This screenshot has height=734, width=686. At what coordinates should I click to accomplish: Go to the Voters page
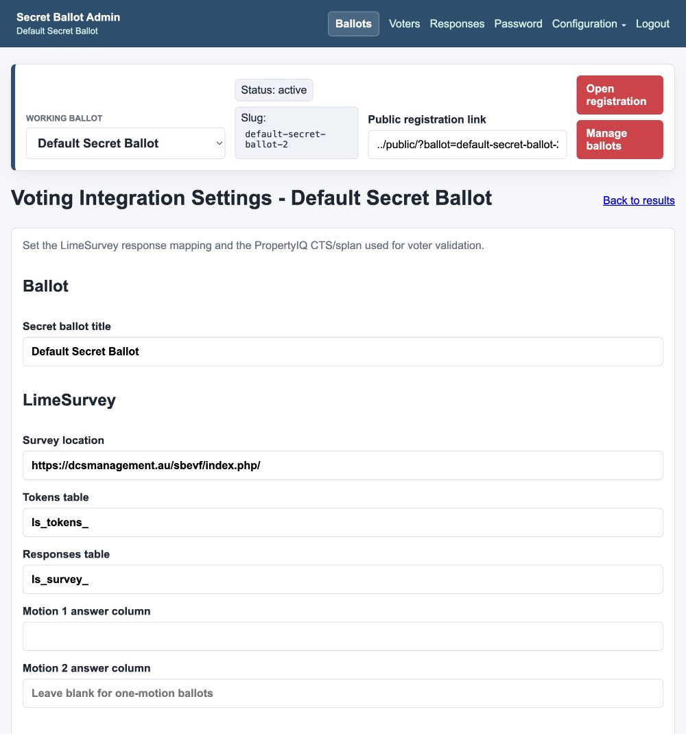click(x=404, y=24)
